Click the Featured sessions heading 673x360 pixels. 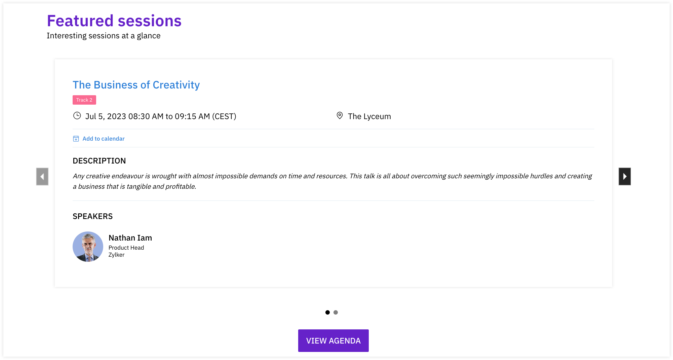pos(114,21)
